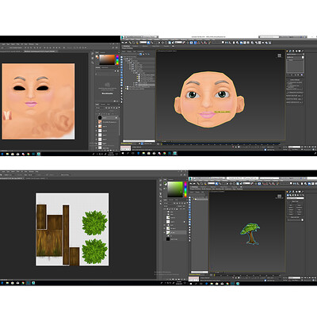
Task: Click the ViewCube in the top-right 3ds Max viewport
Action: pyautogui.click(x=279, y=55)
